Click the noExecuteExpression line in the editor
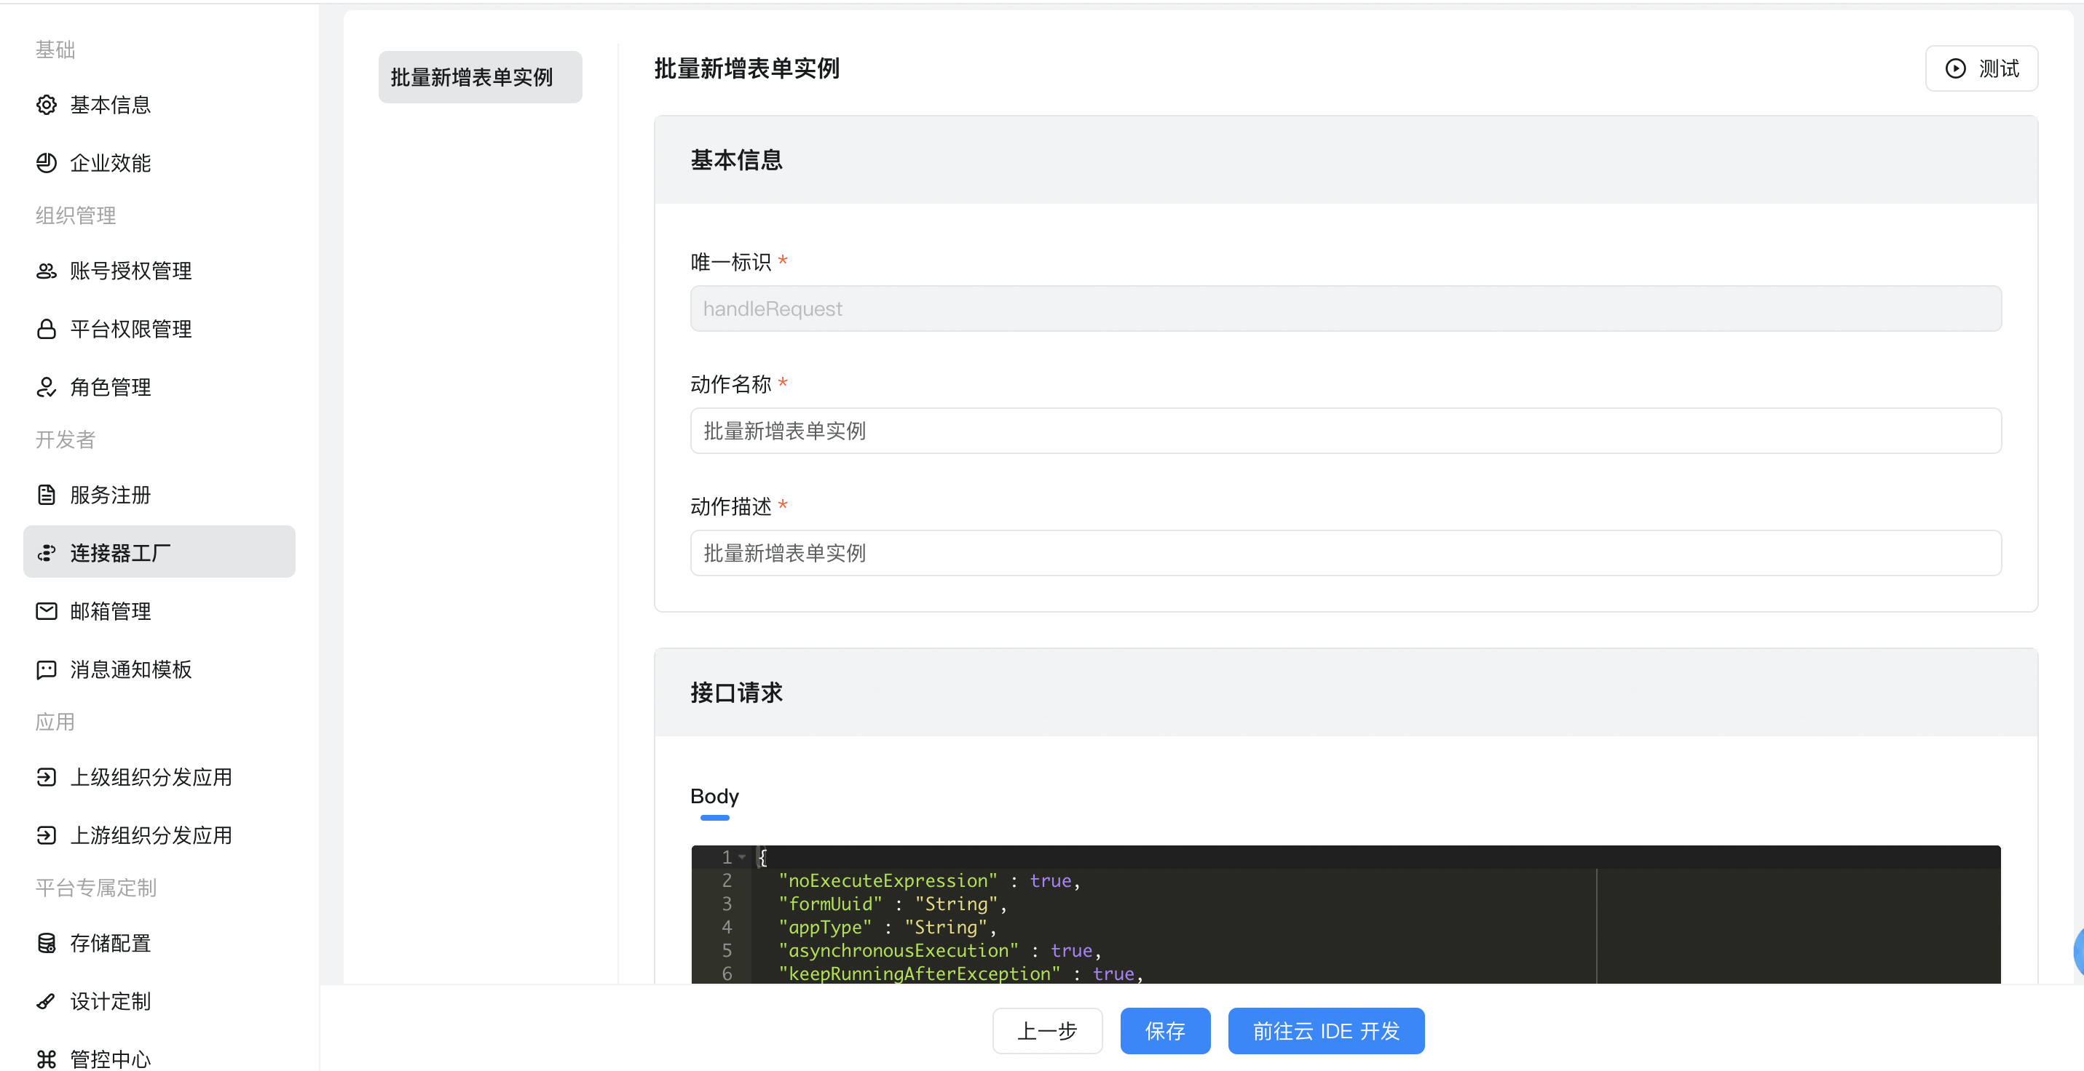 point(928,881)
